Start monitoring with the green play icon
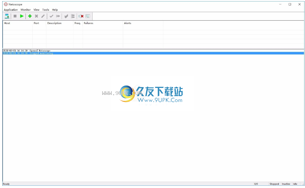305x188 pixels. (22, 16)
